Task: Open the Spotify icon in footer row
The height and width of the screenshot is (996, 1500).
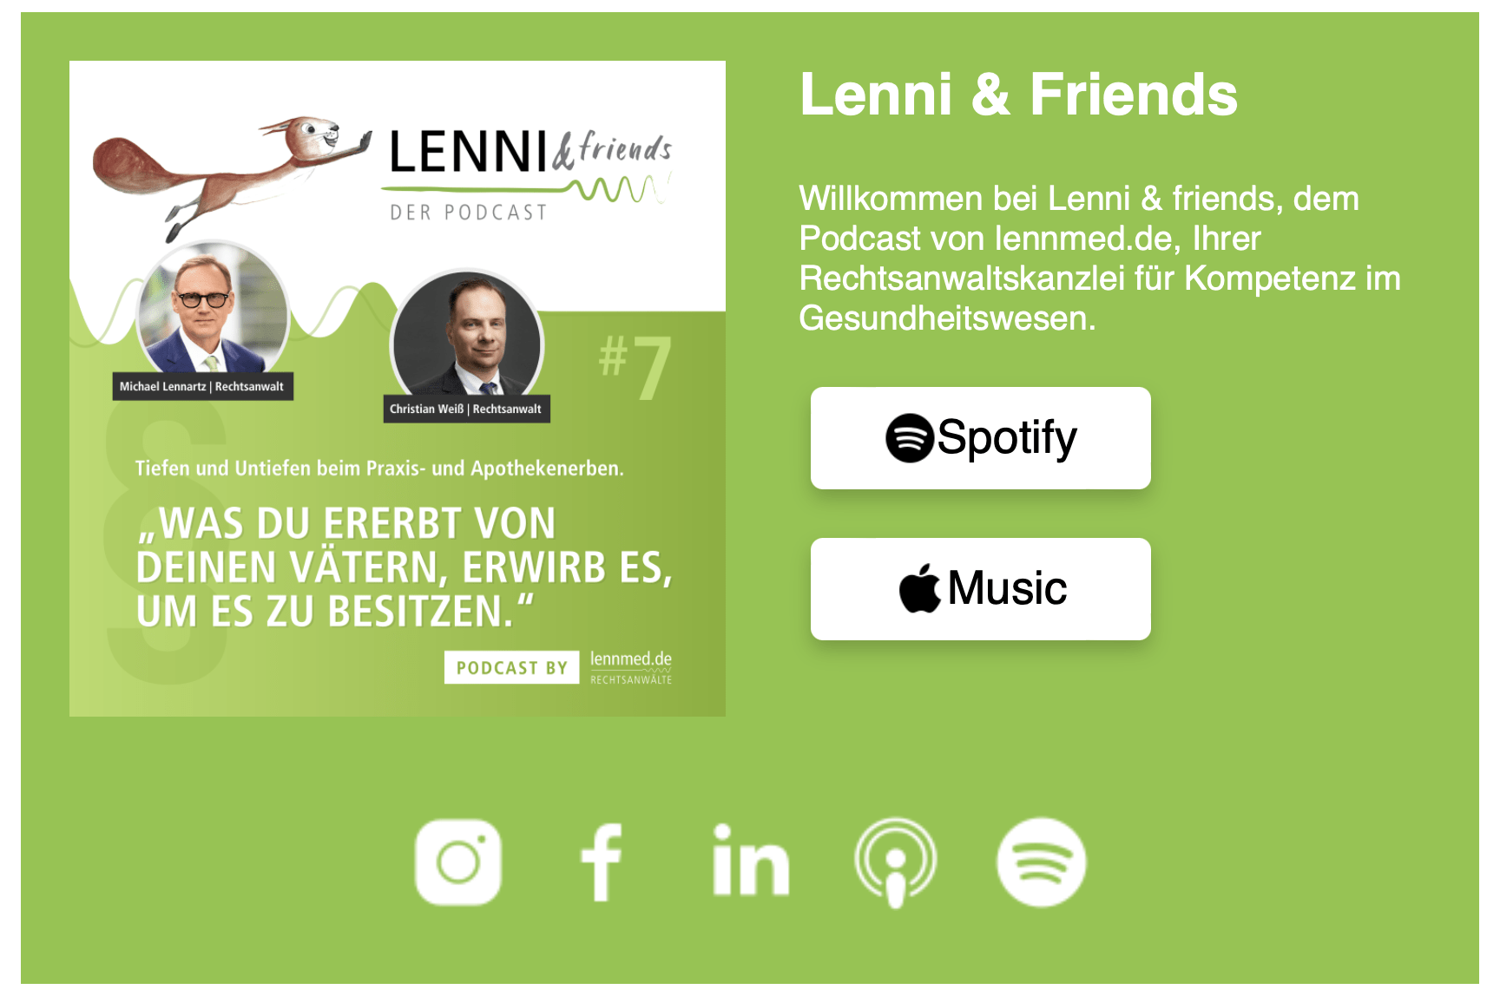Action: click(x=1041, y=862)
